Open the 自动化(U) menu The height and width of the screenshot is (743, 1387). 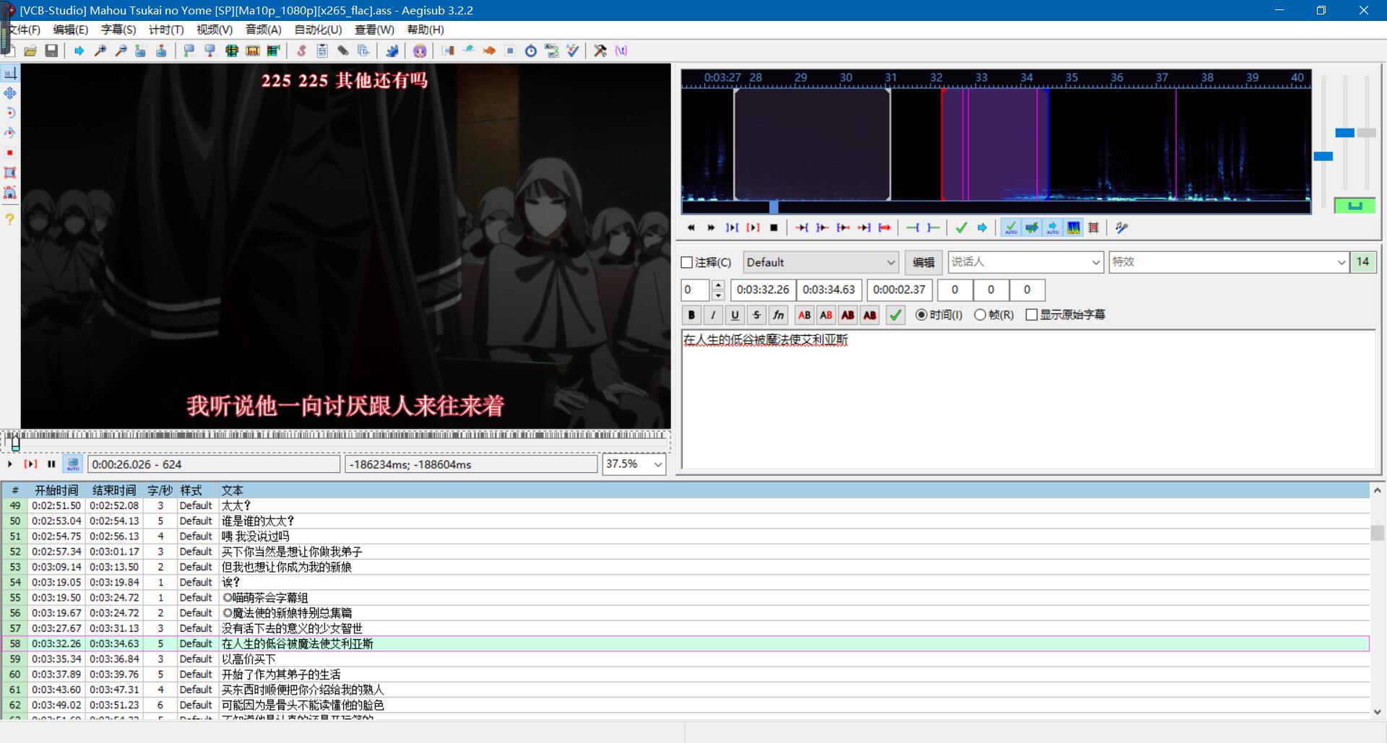[318, 30]
